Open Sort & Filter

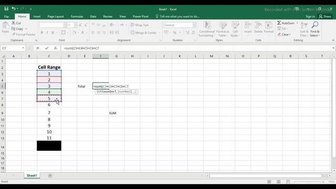[x=304, y=29]
